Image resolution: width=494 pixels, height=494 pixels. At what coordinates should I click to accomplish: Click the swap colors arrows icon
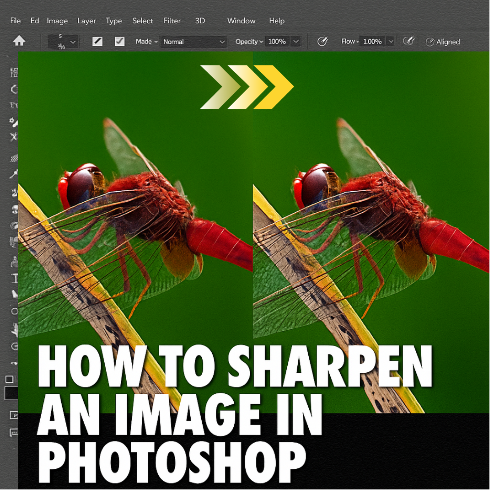[x=14, y=364]
